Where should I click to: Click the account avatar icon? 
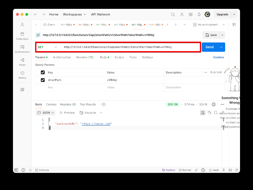point(207,15)
